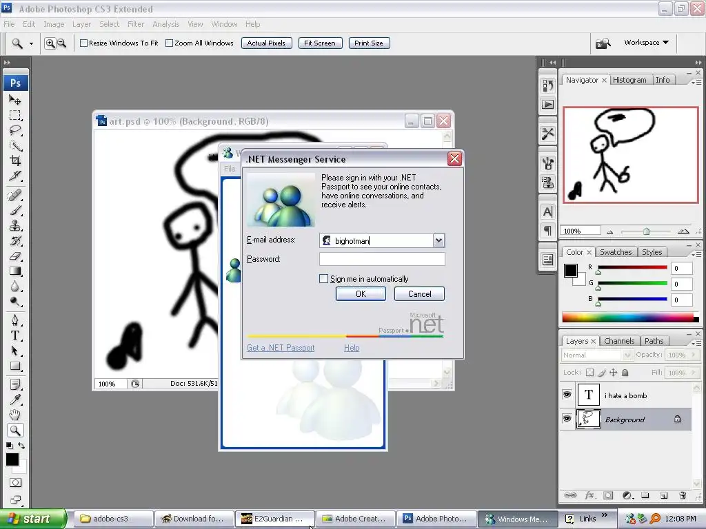Click the Zoom Out options bar icon
This screenshot has width=706, height=529.
pyautogui.click(x=61, y=43)
